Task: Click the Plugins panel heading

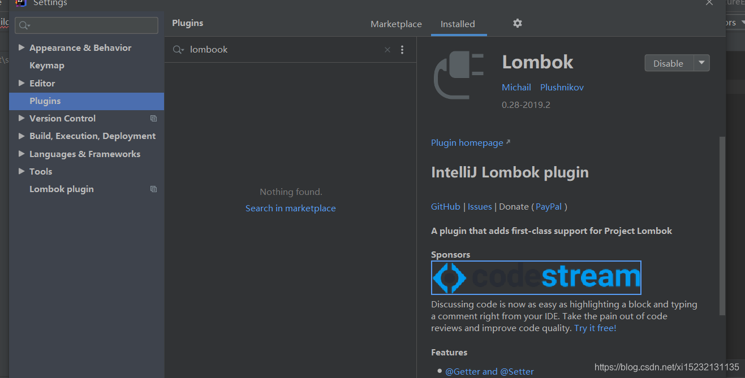Action: point(188,23)
